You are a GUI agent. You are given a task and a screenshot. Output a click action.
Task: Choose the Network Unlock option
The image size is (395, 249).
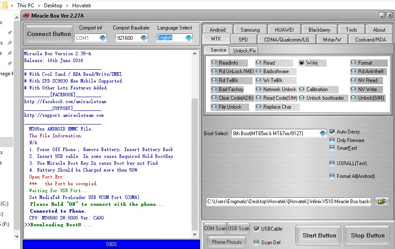click(259, 89)
